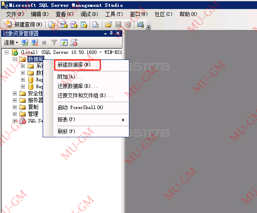The width and height of the screenshot is (257, 213).
Task: Click the (local) server database icon
Action: (x=15, y=52)
